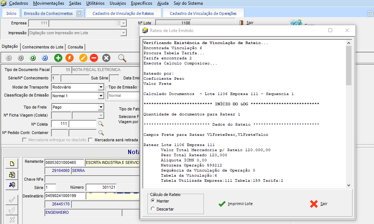The width and height of the screenshot is (374, 224).
Task: Click the orange lightning bolt toolbar icon
Action: [x=70, y=58]
